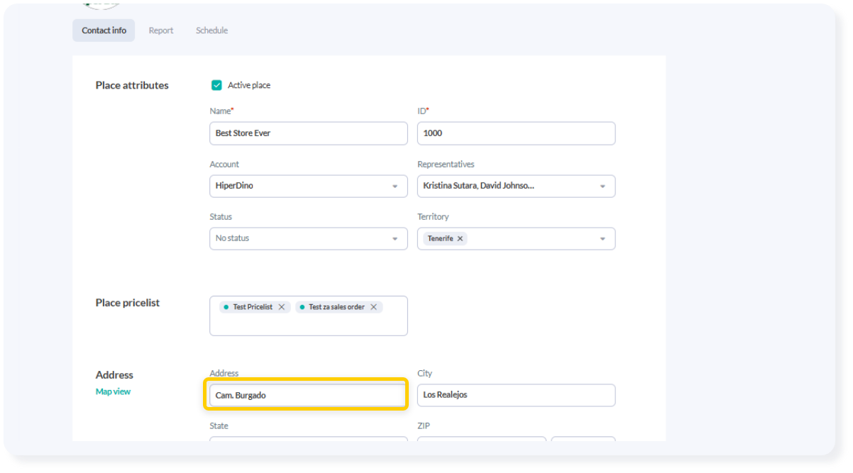
Task: Click the ZIP input field
Action: tap(481, 438)
